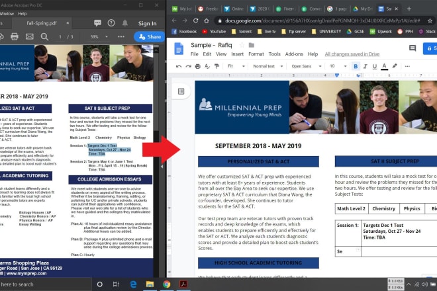Redo the last edit in Docs
Screen dimensions: 437x291
(189, 66)
